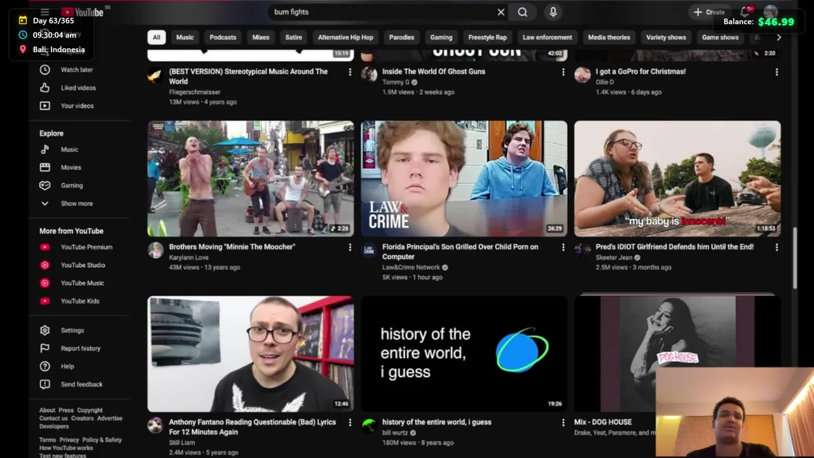The height and width of the screenshot is (458, 814).
Task: Select the Mixes filter chip
Action: (261, 38)
